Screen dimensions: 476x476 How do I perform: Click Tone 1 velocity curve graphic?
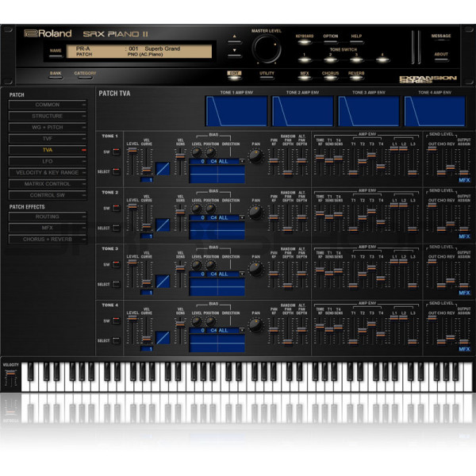(x=163, y=169)
